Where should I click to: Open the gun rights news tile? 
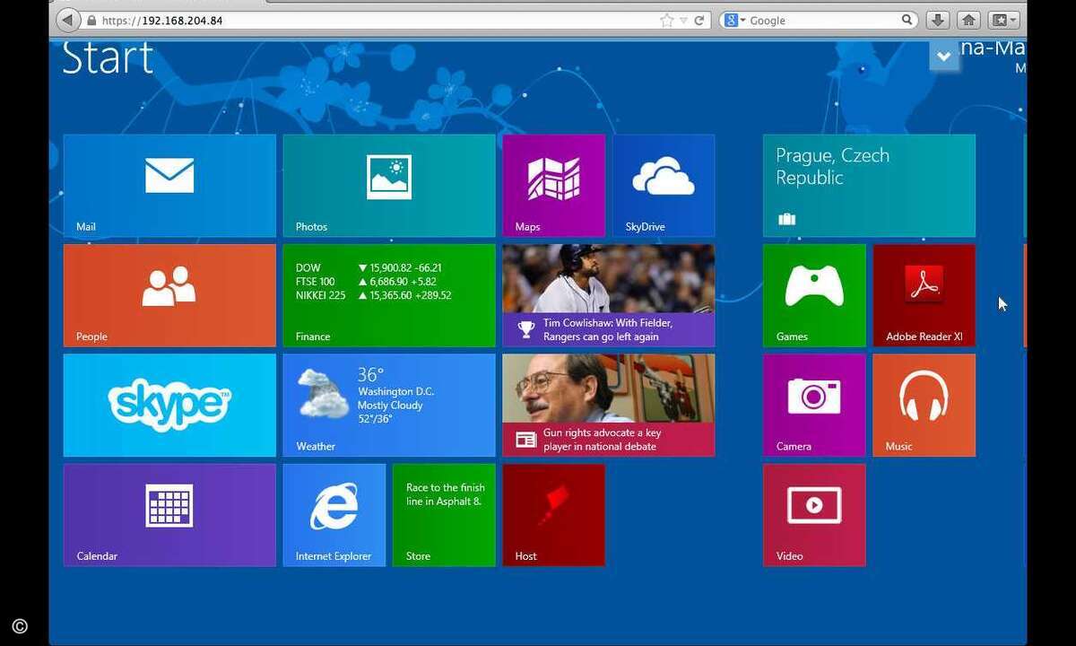pyautogui.click(x=609, y=405)
